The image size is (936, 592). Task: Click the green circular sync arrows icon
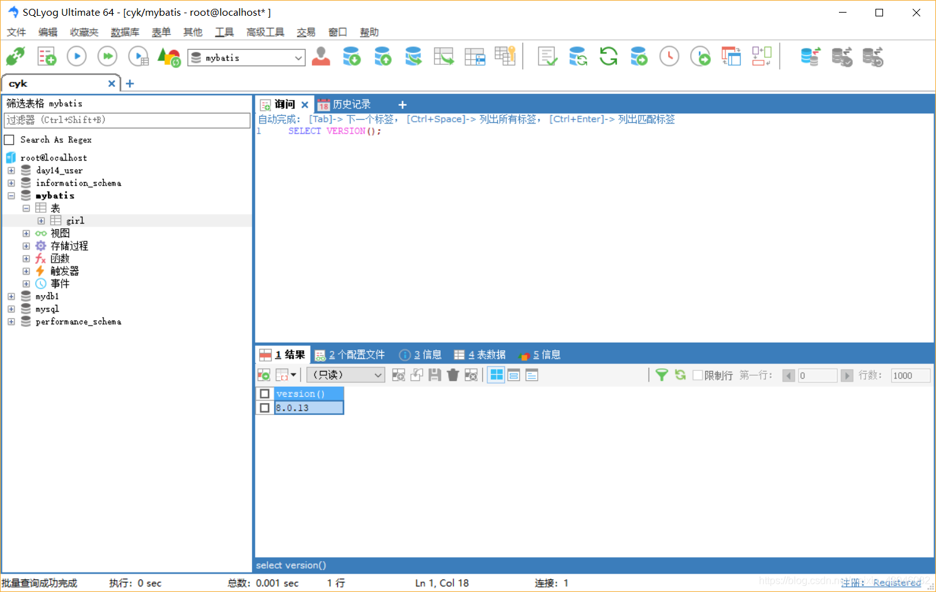(608, 57)
